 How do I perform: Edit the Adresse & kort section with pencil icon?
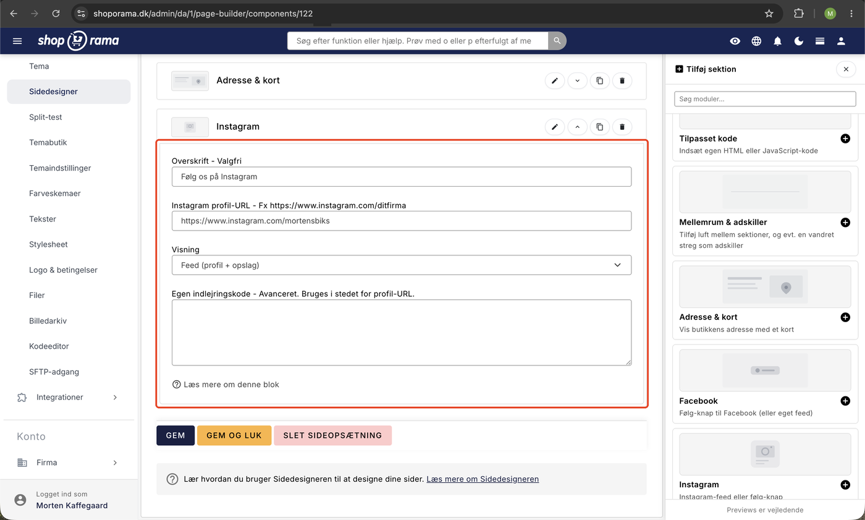[555, 80]
